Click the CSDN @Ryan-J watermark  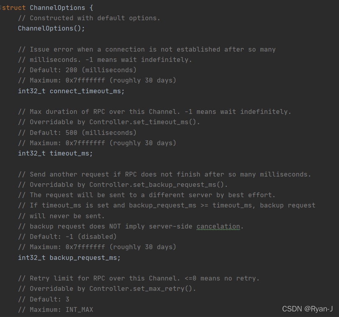[307, 309]
